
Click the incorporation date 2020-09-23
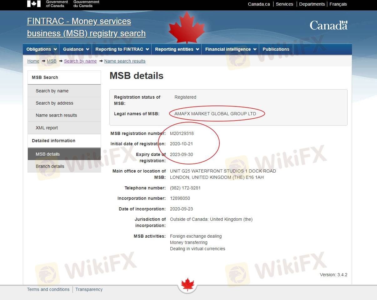coord(181,209)
